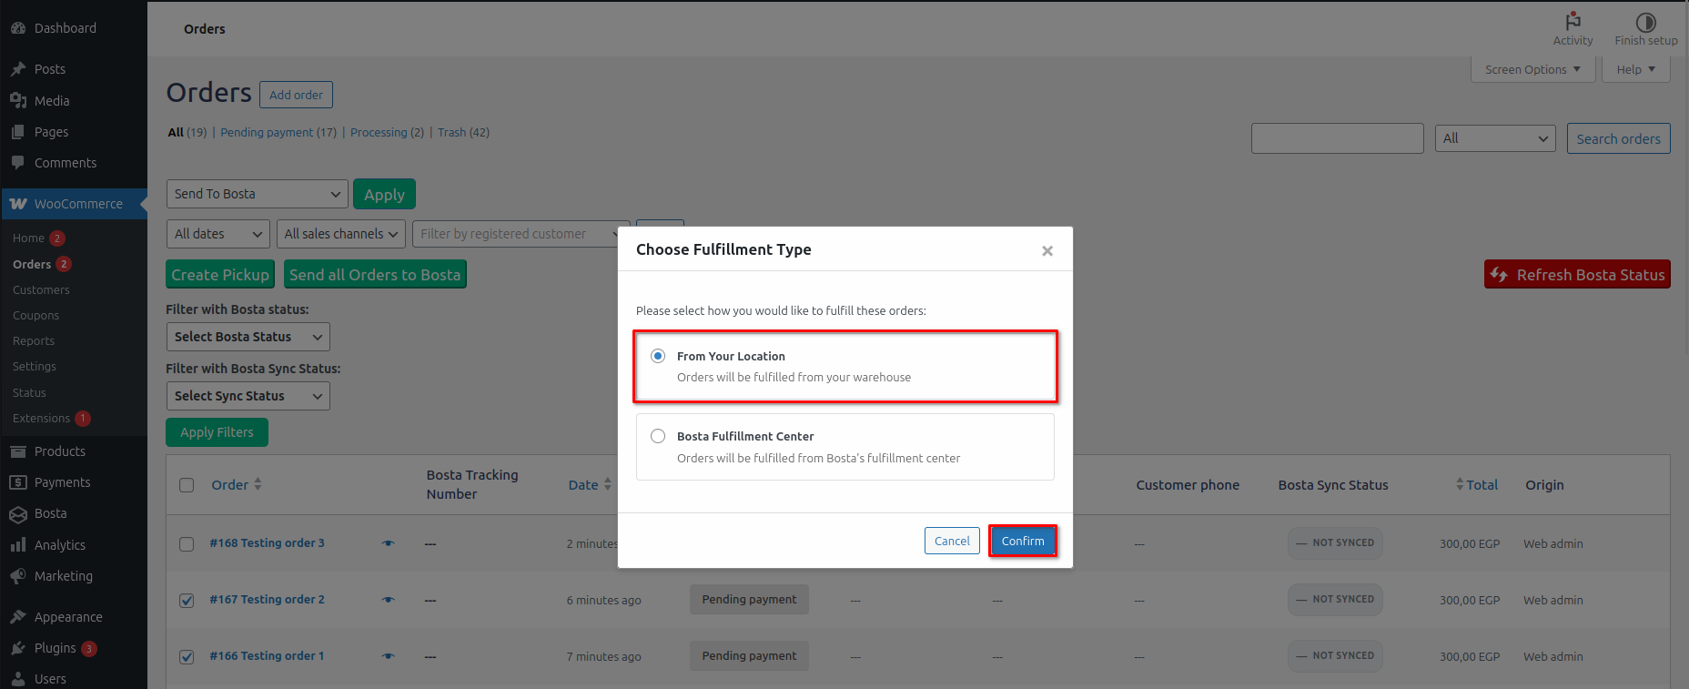Click the Apply Filters button
Image resolution: width=1689 pixels, height=689 pixels.
pos(217,432)
